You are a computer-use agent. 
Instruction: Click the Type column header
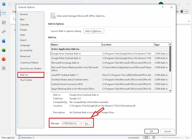tap(161, 45)
